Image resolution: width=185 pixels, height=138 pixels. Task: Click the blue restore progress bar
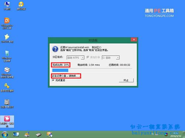[x=60, y=70]
